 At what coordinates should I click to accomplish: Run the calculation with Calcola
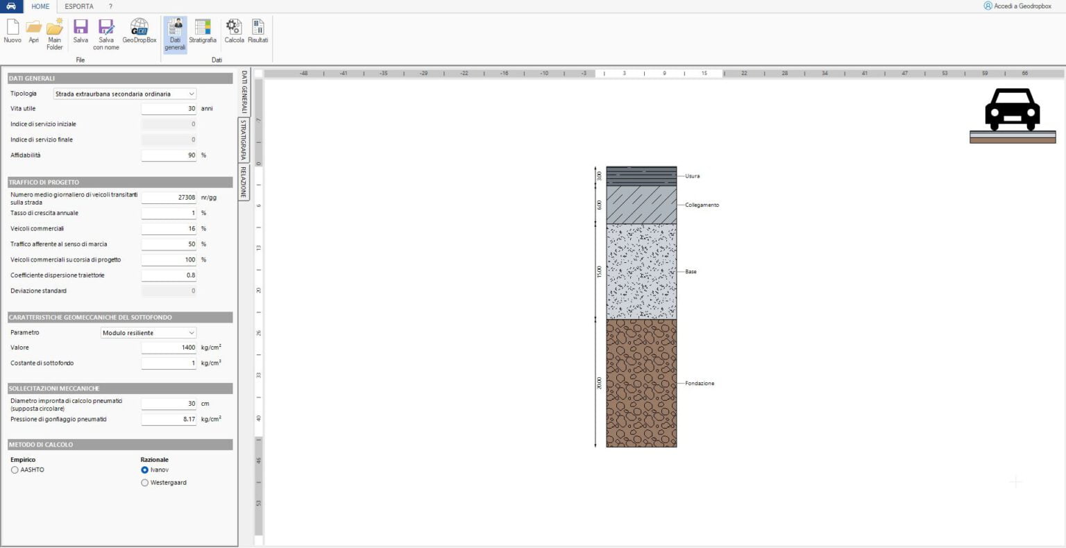point(234,31)
